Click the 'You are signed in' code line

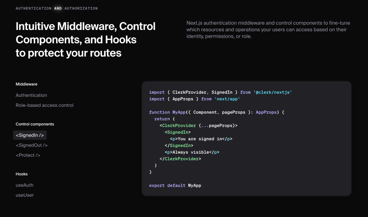pyautogui.click(x=201, y=139)
